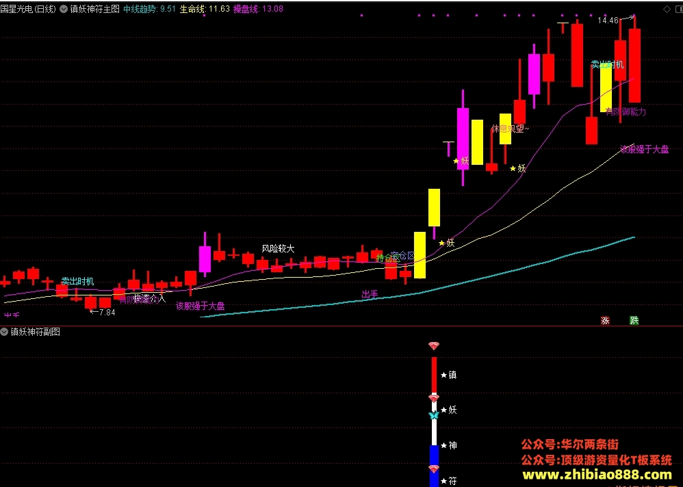Click the cyan 卖出时机 label near the 7.84 low
The width and height of the screenshot is (683, 487).
click(x=77, y=281)
